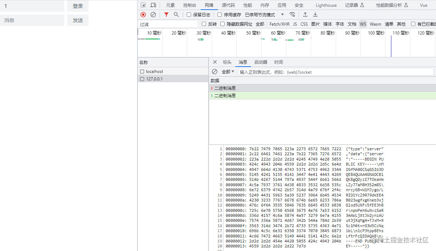Screen dimensions: 436x251
Task: Filter requests by 其他 type
Action: tap(401, 24)
